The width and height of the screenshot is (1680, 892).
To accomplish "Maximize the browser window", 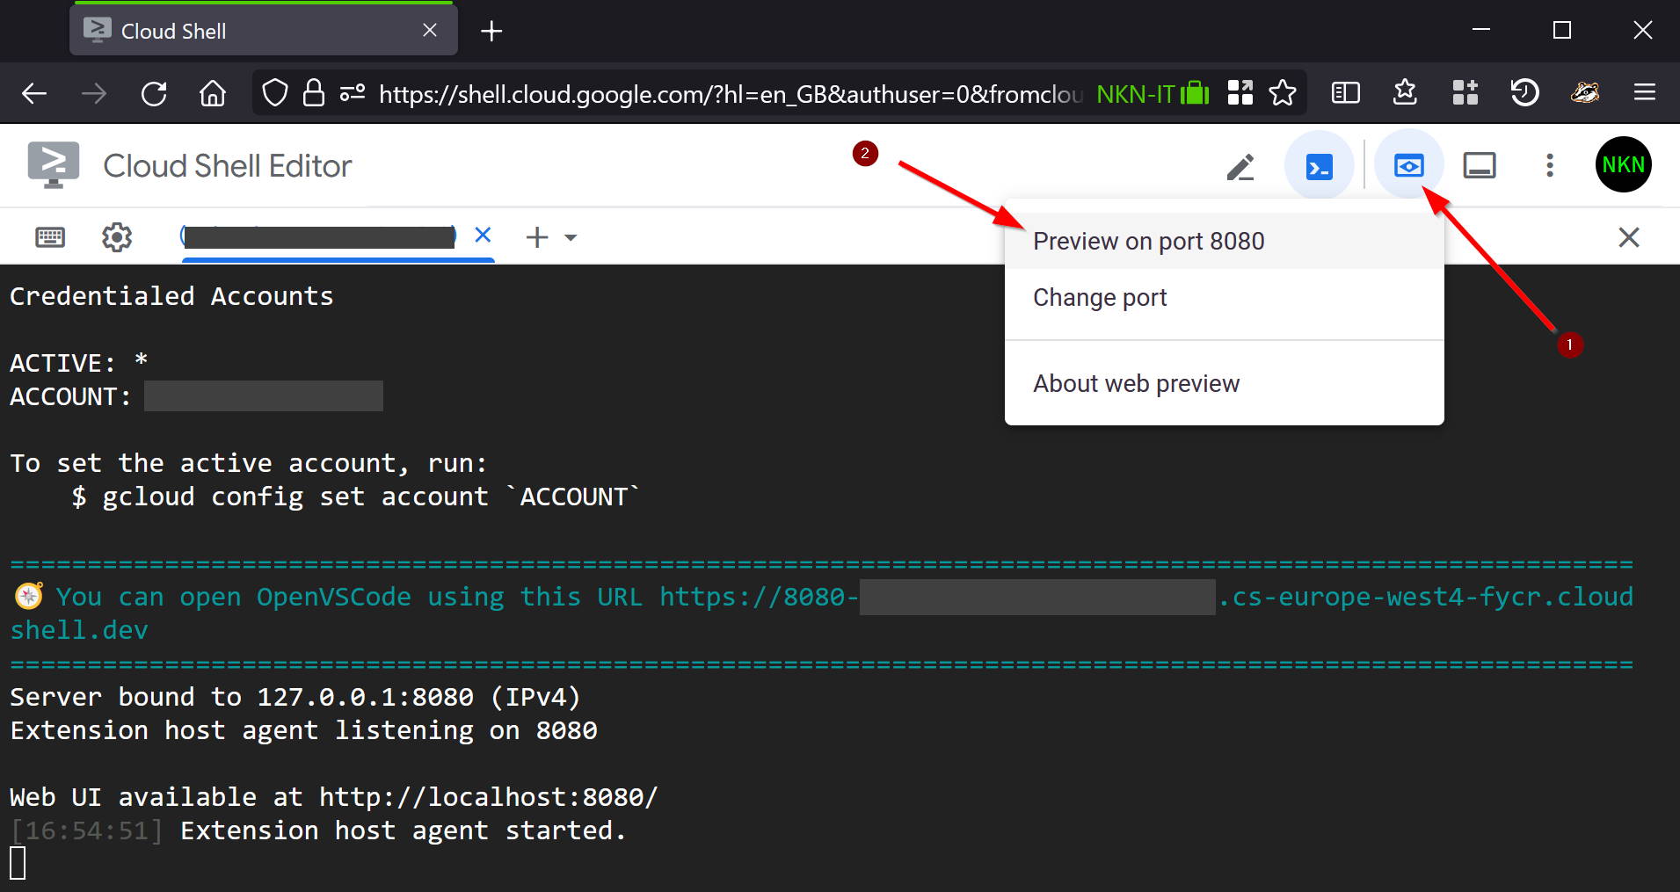I will click(x=1562, y=30).
